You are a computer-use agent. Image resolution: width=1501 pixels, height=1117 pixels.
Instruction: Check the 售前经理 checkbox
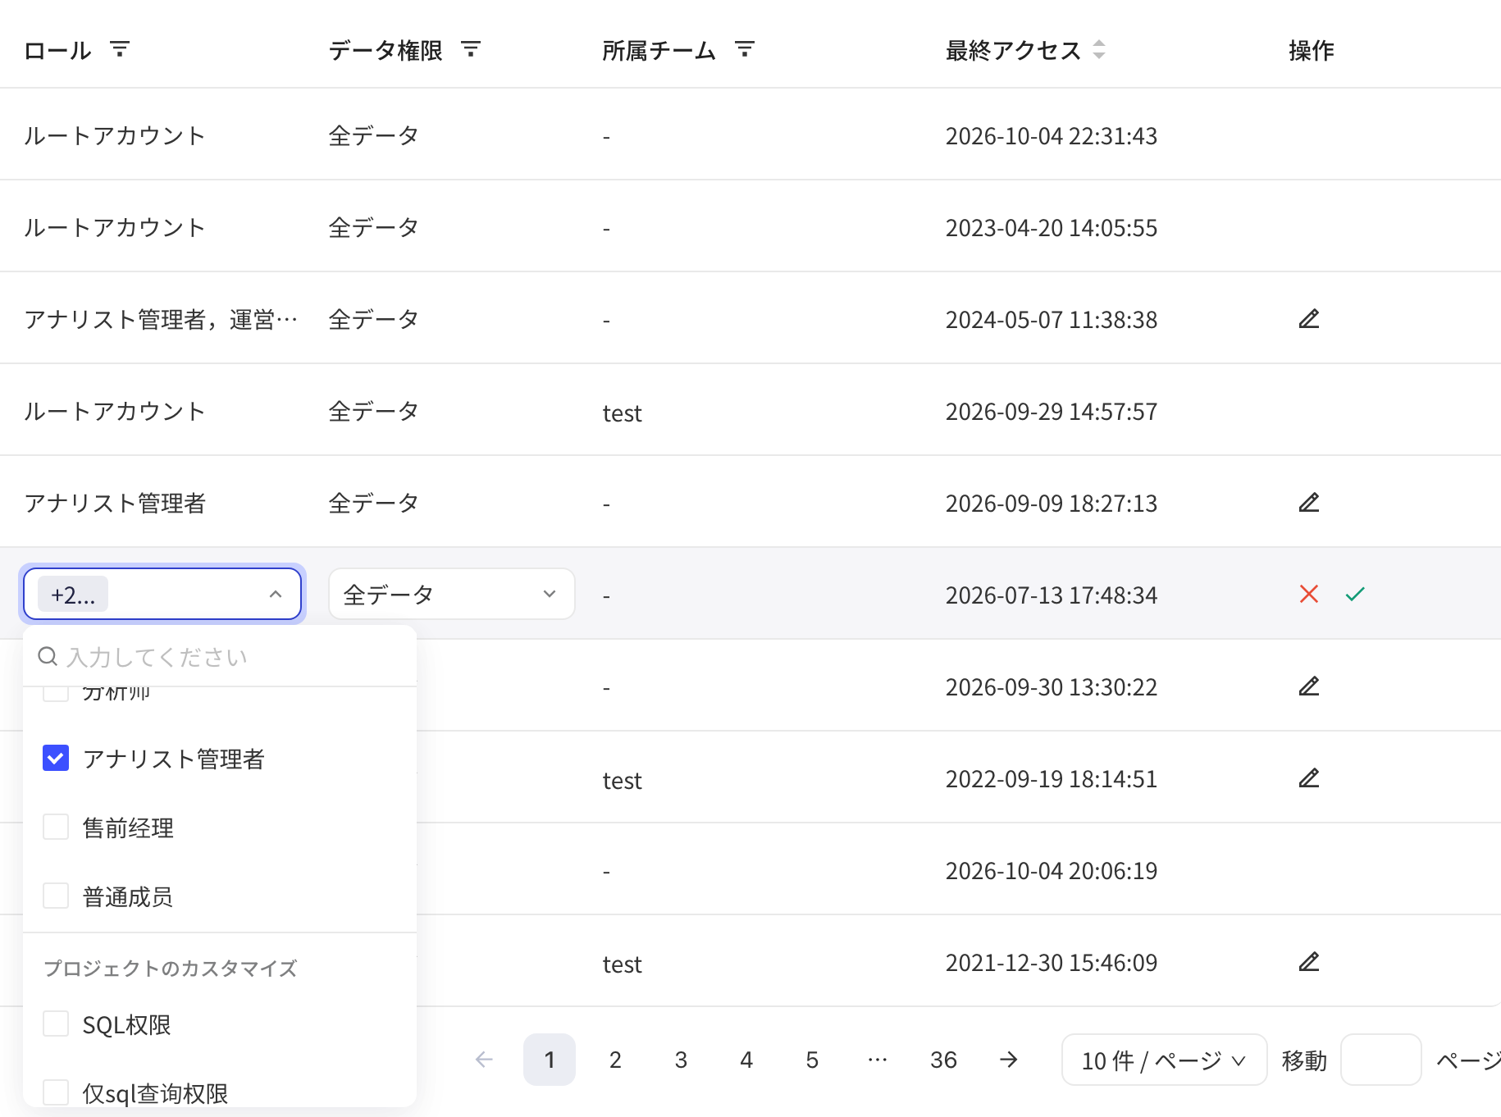pyautogui.click(x=56, y=827)
